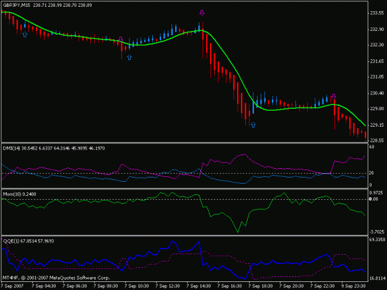Click the 232.90 price scale label
387x290 pixels.
(377, 30)
